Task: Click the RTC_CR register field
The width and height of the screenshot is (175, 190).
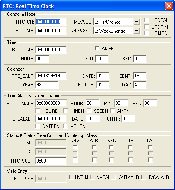Action: point(51,22)
